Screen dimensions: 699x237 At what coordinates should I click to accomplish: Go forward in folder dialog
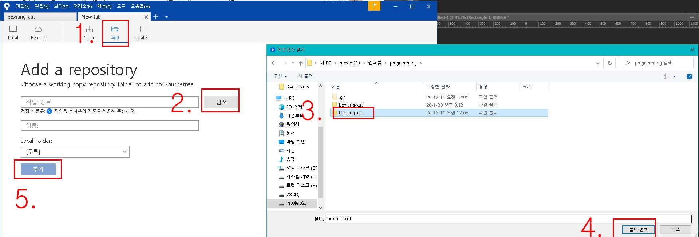(x=285, y=63)
